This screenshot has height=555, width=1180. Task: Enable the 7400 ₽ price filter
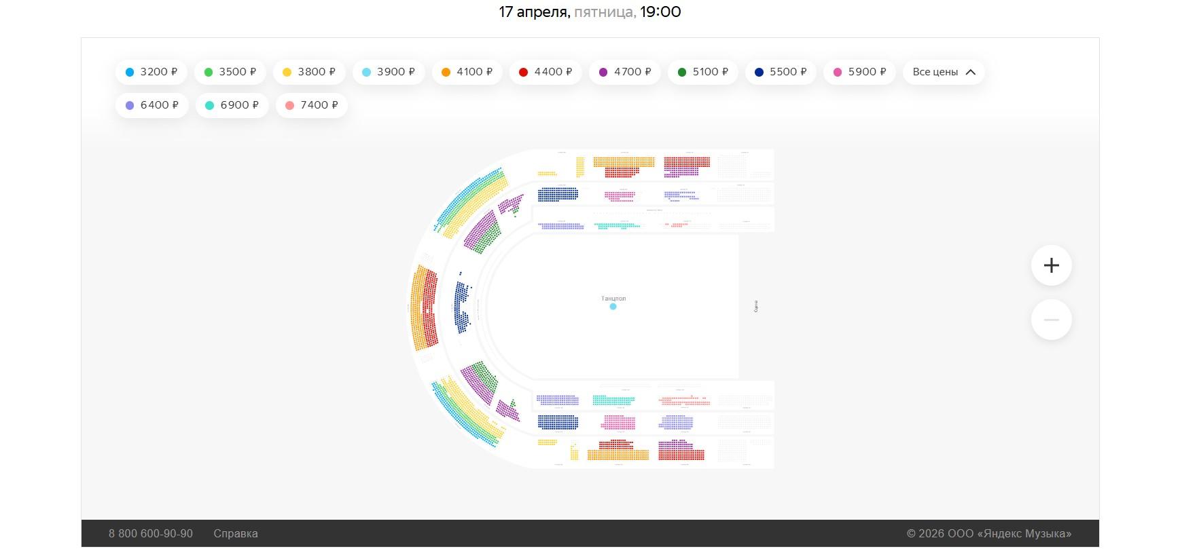[312, 105]
